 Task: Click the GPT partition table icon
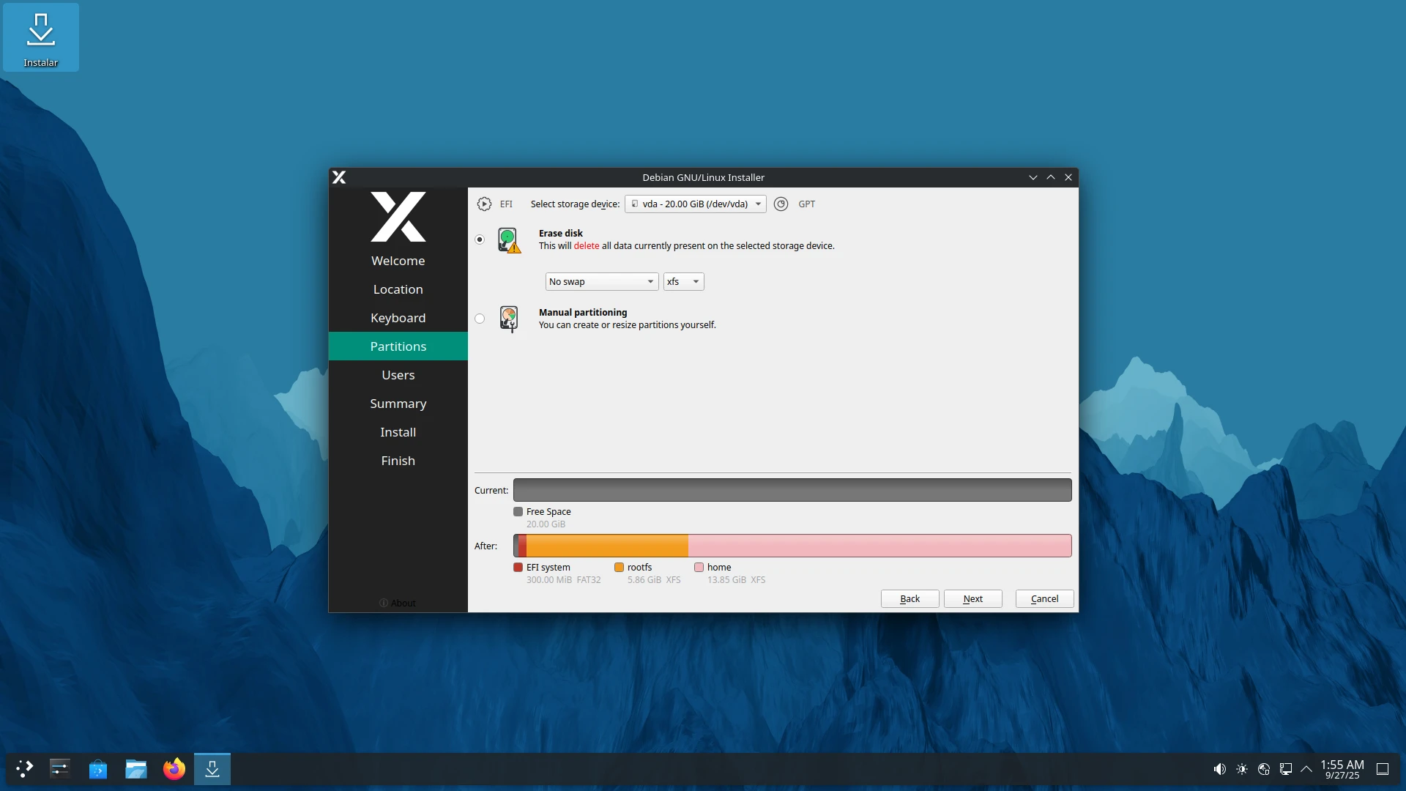(781, 204)
